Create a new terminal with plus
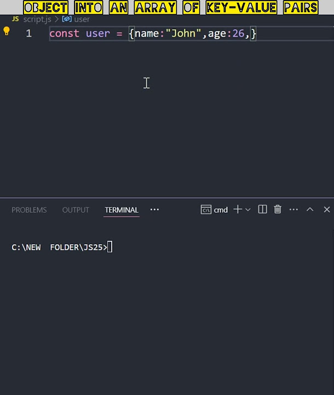The width and height of the screenshot is (334, 395). tap(238, 210)
